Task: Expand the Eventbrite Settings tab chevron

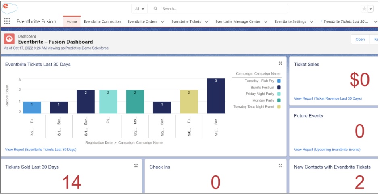Action: point(311,21)
